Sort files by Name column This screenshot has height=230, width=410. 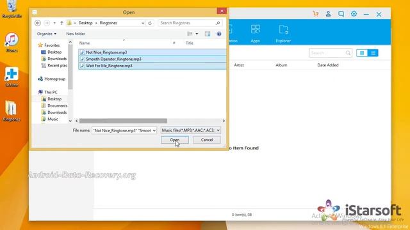point(85,43)
